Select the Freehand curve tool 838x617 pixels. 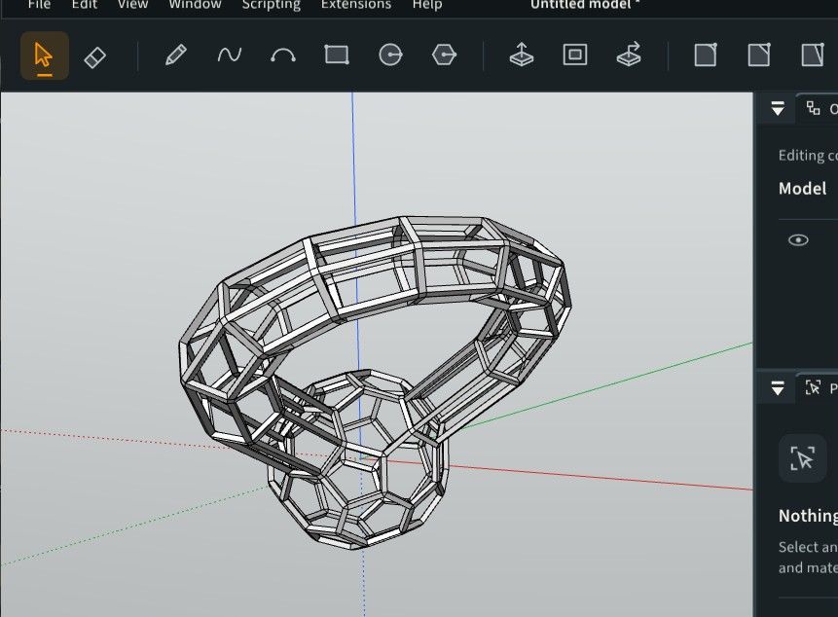pos(230,55)
